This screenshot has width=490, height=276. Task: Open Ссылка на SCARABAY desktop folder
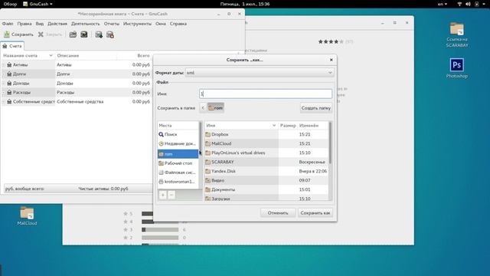tap(456, 35)
